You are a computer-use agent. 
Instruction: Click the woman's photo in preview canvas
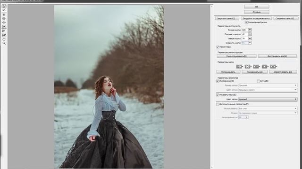point(109,87)
